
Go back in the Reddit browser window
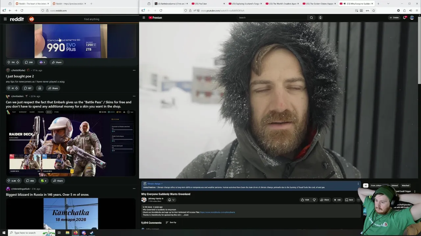point(10,10)
